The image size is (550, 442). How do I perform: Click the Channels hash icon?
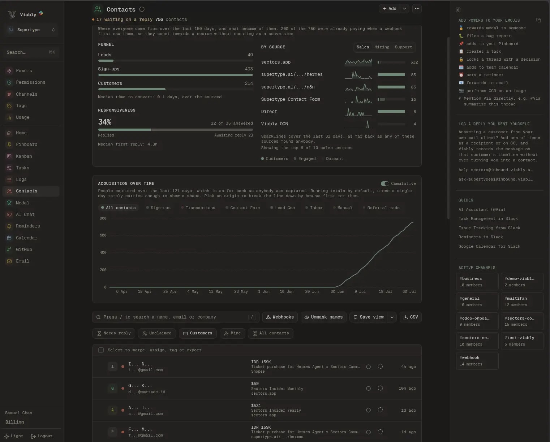pos(9,94)
